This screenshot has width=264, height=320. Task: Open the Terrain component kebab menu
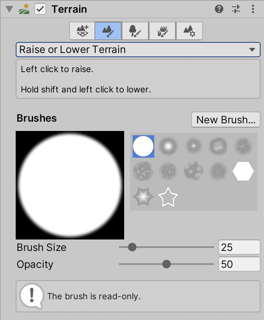tap(253, 9)
